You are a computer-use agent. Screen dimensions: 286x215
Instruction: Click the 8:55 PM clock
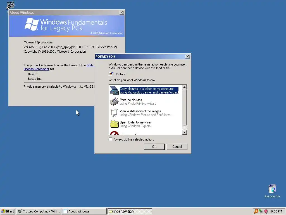coord(276,211)
